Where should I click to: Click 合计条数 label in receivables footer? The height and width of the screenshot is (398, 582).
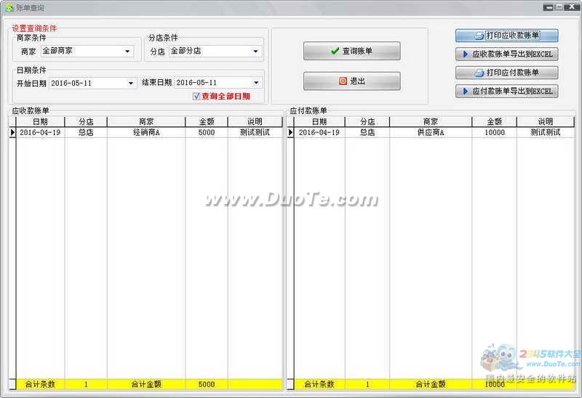(x=40, y=384)
